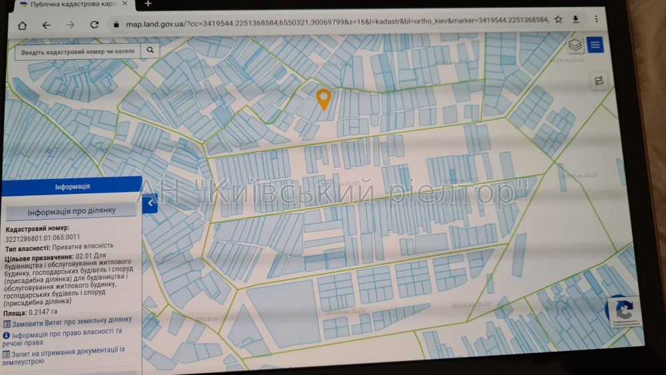666x375 pixels.
Task: Click cadastral number 3221286801:01:065:0011
Action: 43,237
